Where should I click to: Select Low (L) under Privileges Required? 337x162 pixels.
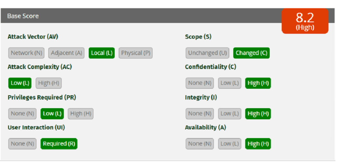[x=52, y=114]
